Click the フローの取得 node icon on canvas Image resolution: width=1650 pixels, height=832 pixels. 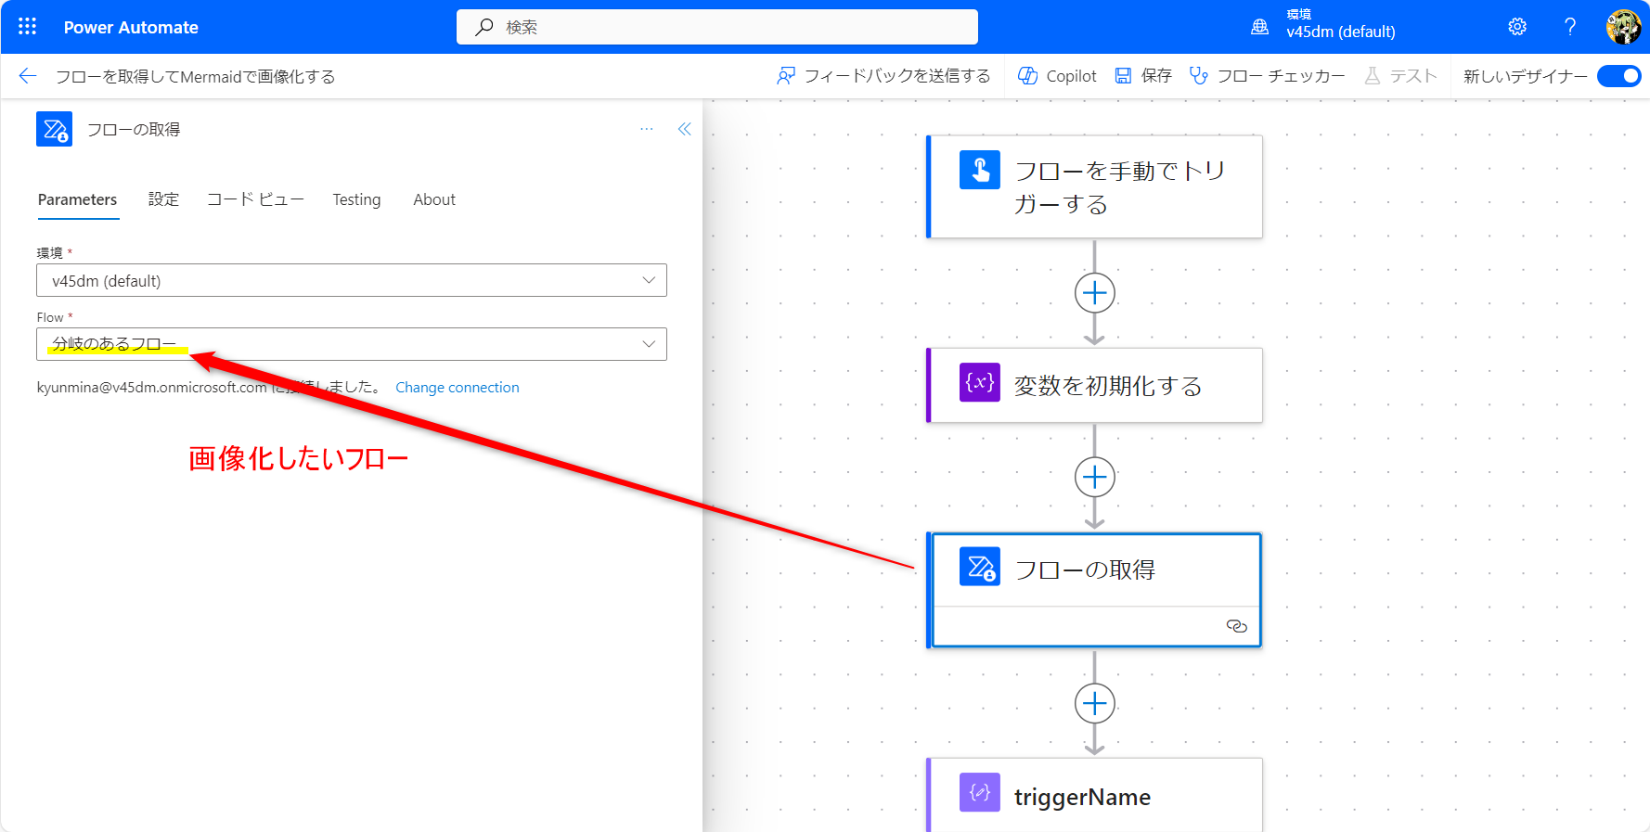(x=980, y=567)
